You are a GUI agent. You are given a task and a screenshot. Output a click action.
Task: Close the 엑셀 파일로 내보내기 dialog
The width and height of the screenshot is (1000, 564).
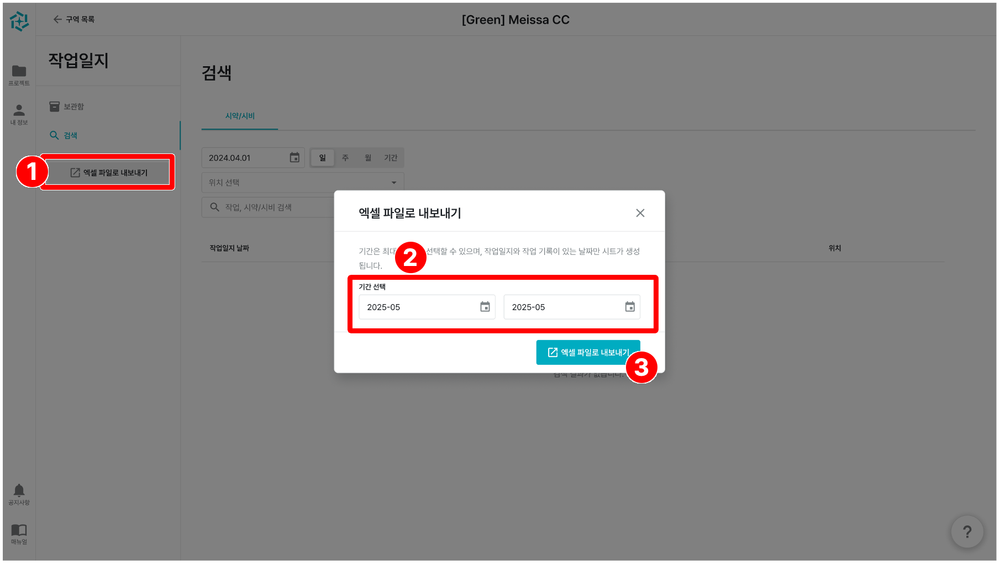[x=640, y=213]
